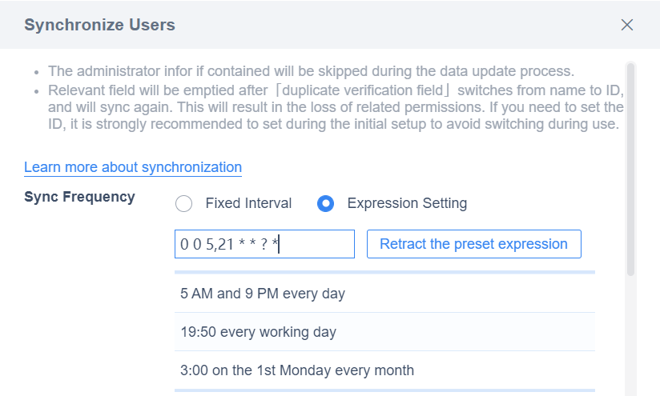The width and height of the screenshot is (660, 396).
Task: Choose preset 5 AM and 9 PM every day
Action: tap(384, 294)
